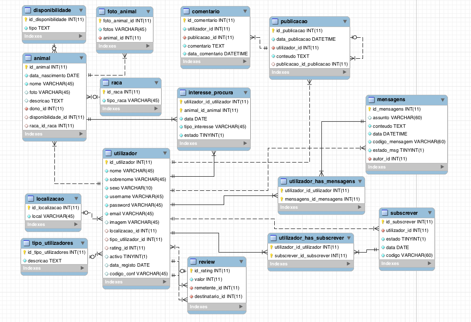Select the primary key icon of id_animal

[26, 67]
